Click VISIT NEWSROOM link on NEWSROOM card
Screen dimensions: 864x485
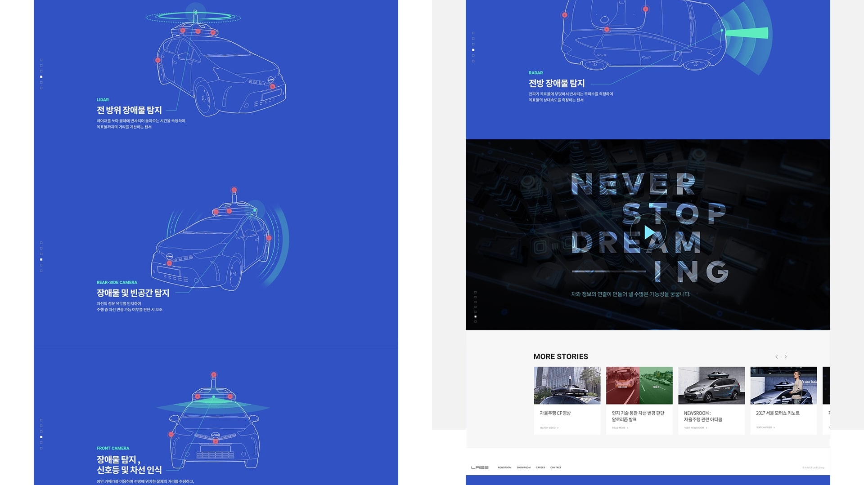click(696, 428)
